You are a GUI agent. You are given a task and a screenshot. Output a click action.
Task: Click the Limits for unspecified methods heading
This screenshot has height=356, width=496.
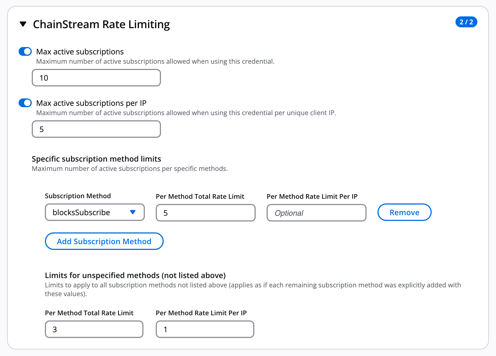(135, 275)
